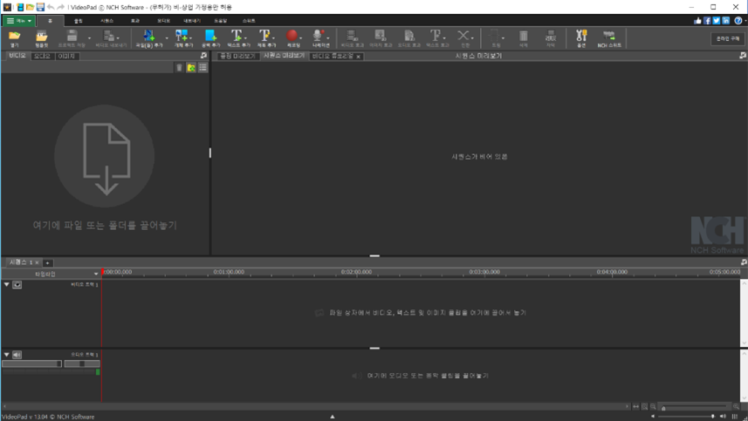Viewport: 748px width, 421px height.
Task: Click the Add Text (텍스트 추가) T icon
Action: tap(237, 36)
